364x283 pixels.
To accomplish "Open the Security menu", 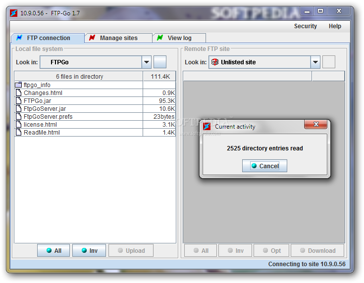I will (x=305, y=26).
